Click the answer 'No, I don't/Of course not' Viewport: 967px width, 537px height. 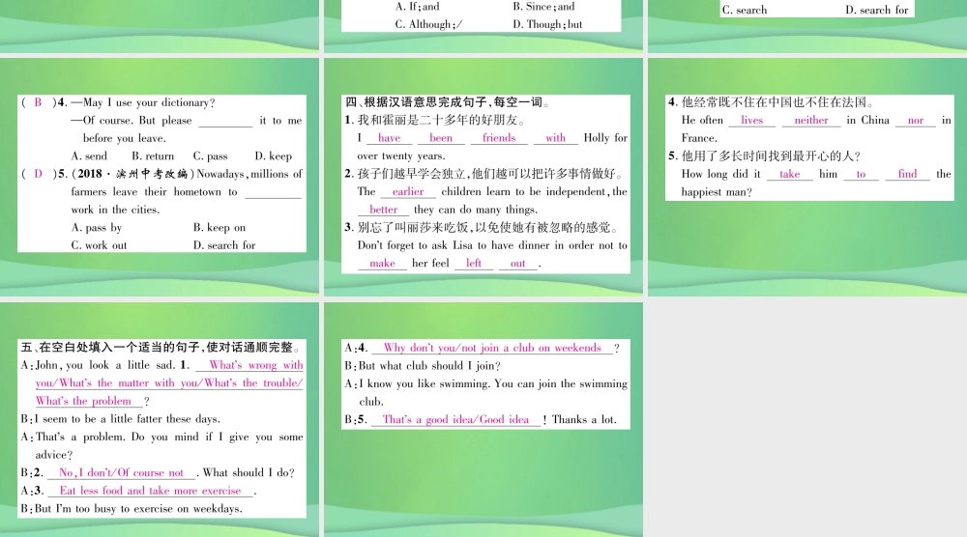[122, 473]
